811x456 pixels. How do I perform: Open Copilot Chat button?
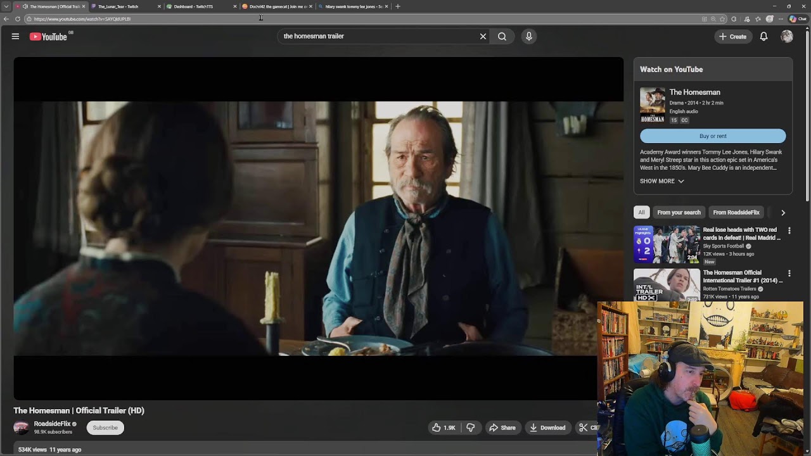798,19
